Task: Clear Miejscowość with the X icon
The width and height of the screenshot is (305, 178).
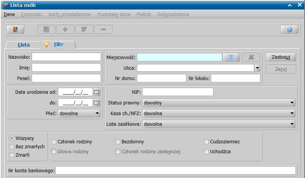Action: coord(251,57)
